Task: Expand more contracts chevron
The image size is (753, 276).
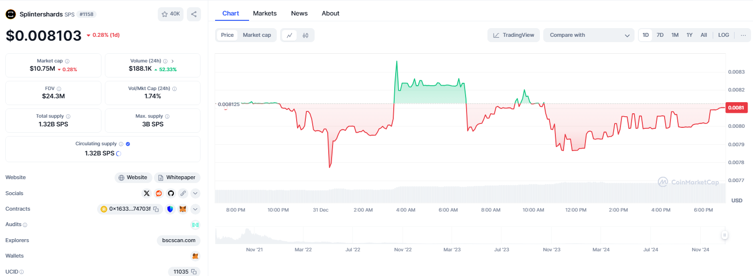Action: click(x=195, y=209)
